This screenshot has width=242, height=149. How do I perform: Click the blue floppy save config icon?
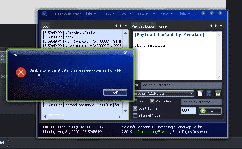[x=209, y=93]
